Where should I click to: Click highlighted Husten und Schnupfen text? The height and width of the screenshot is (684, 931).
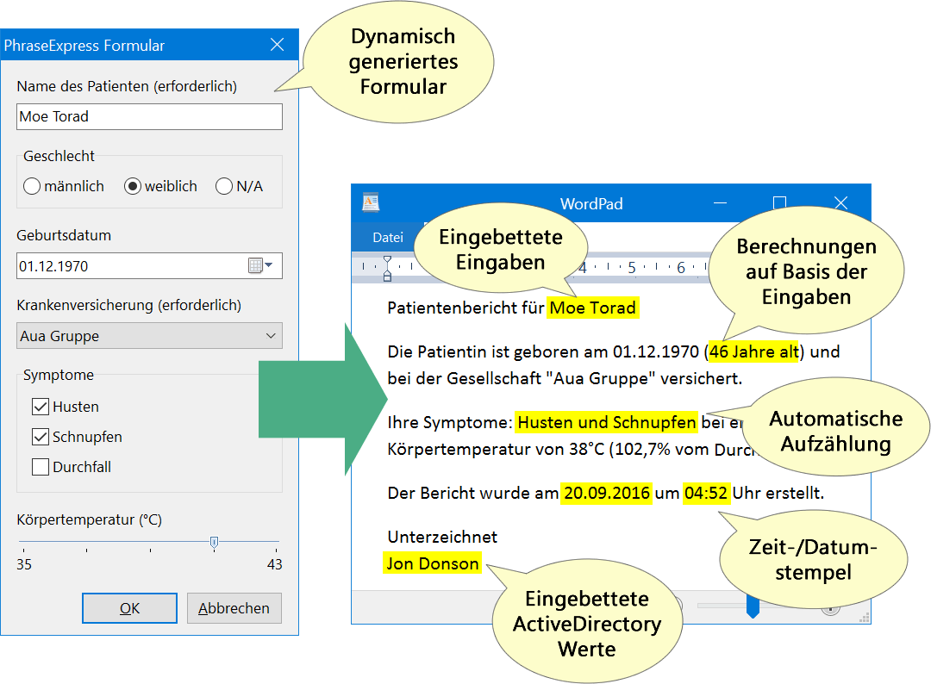tap(606, 422)
